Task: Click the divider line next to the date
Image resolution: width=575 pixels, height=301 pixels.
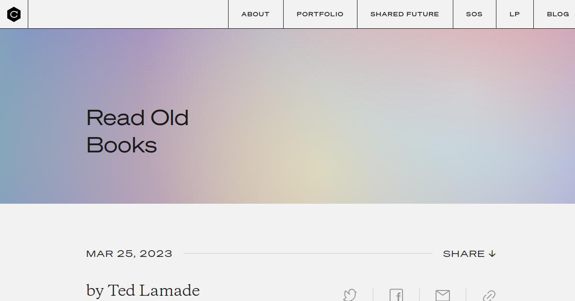Action: point(308,254)
